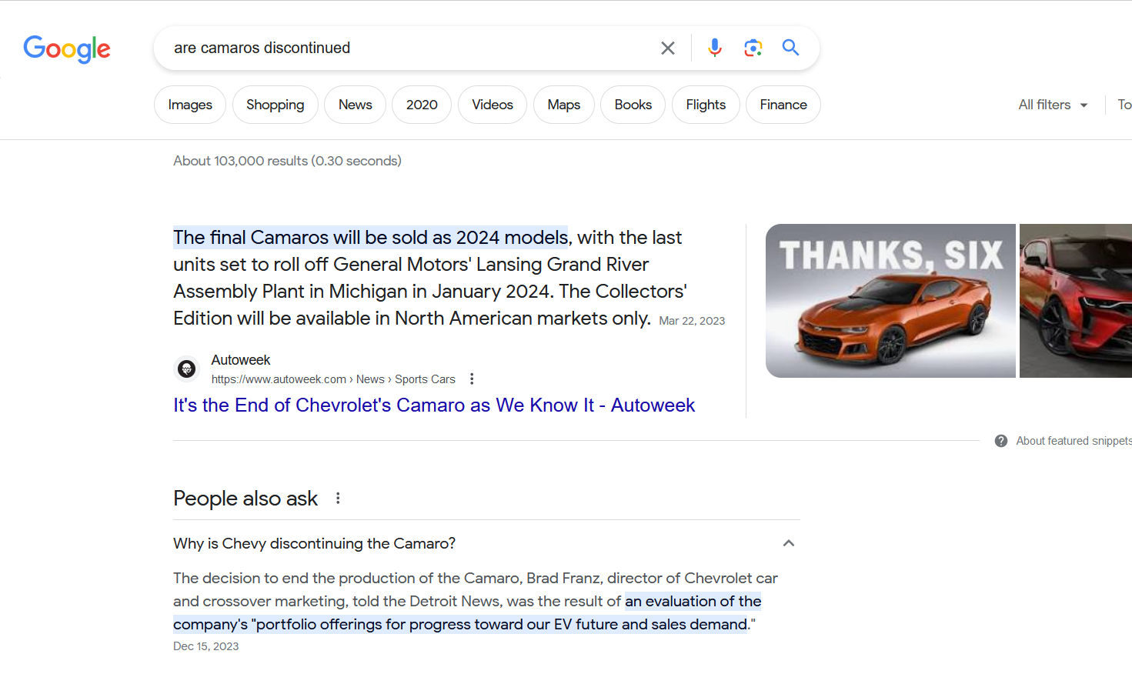Open the Tools button next to All filters
This screenshot has width=1132, height=674.
coord(1124,105)
